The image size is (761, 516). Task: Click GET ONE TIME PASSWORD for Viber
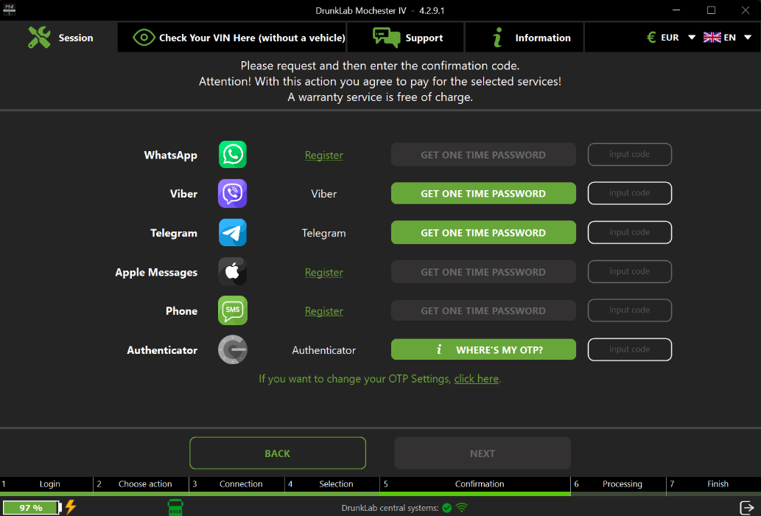pos(483,193)
